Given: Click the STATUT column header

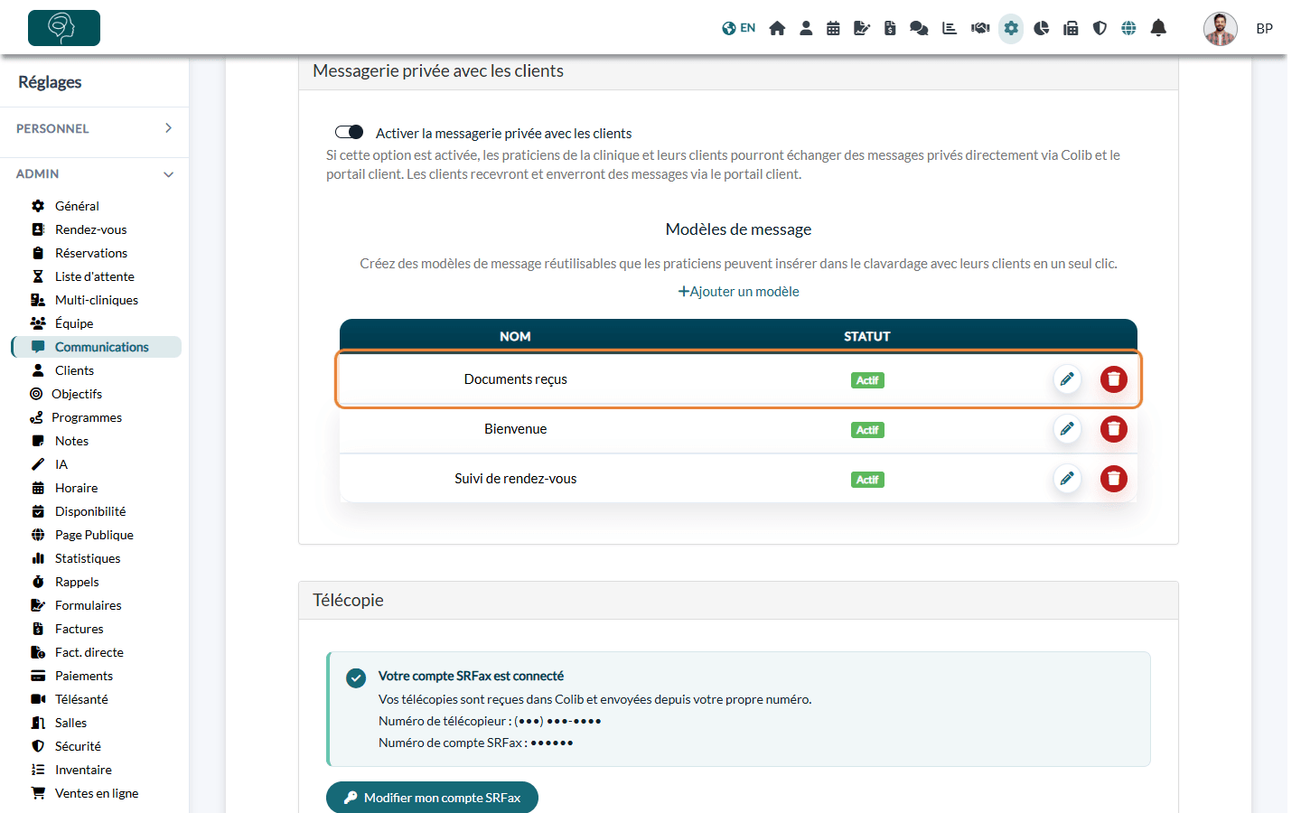Looking at the screenshot, I should 867,336.
